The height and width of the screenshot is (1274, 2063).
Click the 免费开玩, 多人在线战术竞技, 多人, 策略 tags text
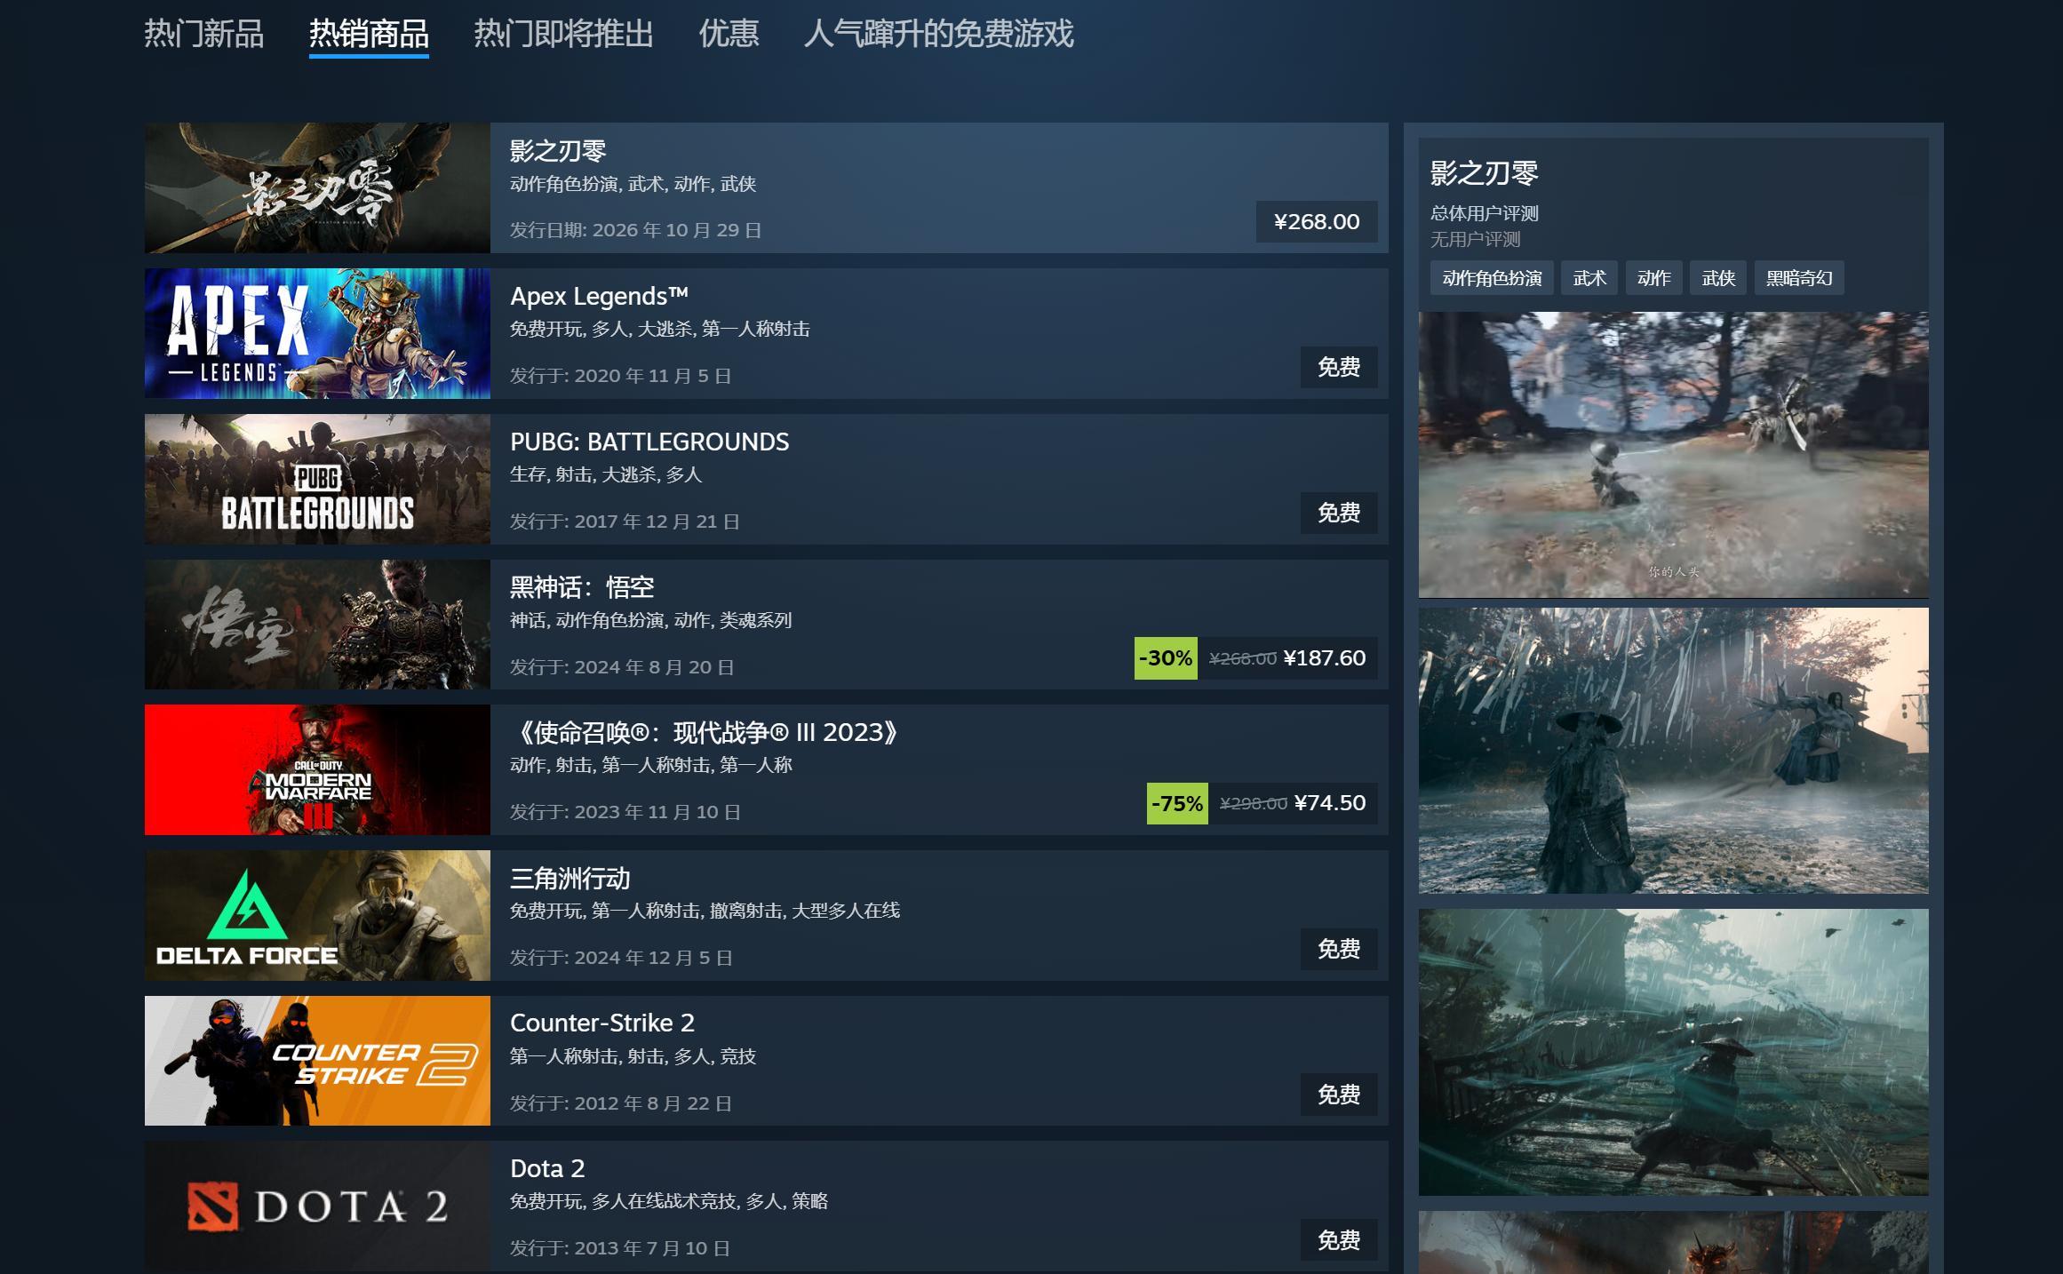tap(669, 1201)
